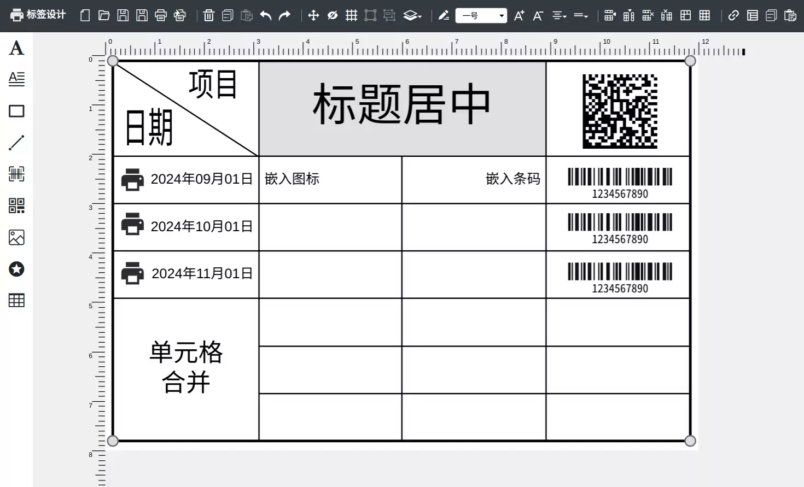The height and width of the screenshot is (487, 804).
Task: Toggle object visibility with the eye-slash icon
Action: tap(333, 16)
